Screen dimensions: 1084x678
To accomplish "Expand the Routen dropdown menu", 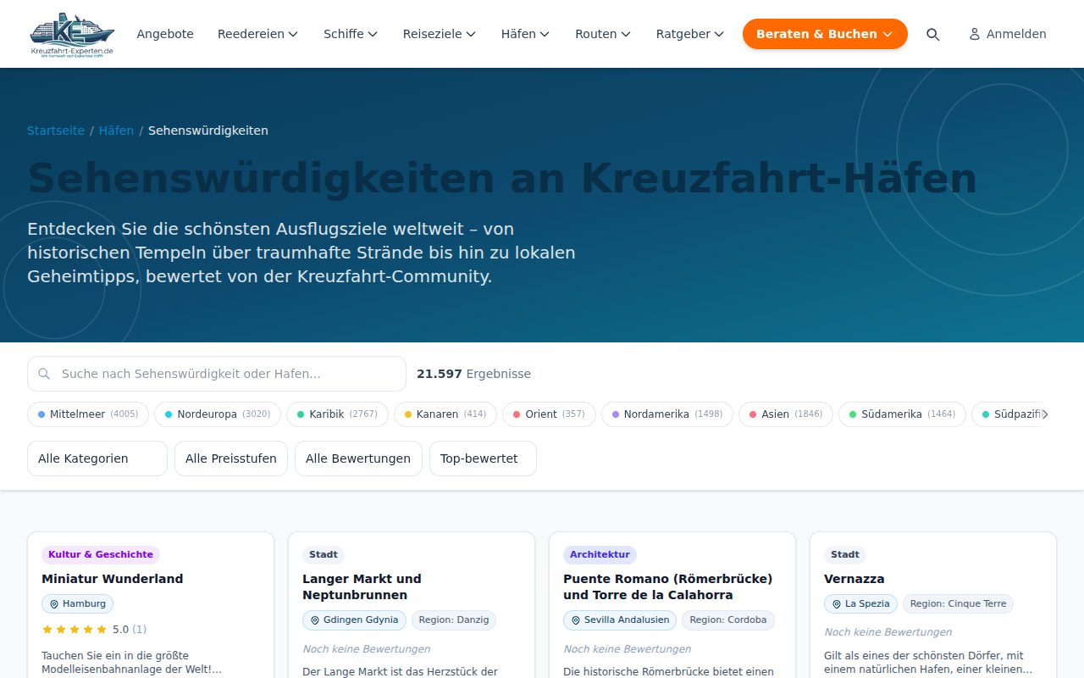I will pyautogui.click(x=603, y=34).
